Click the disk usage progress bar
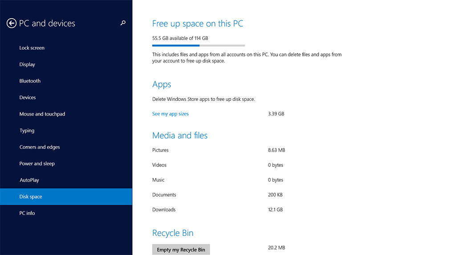This screenshot has width=454, height=255. (199, 45)
